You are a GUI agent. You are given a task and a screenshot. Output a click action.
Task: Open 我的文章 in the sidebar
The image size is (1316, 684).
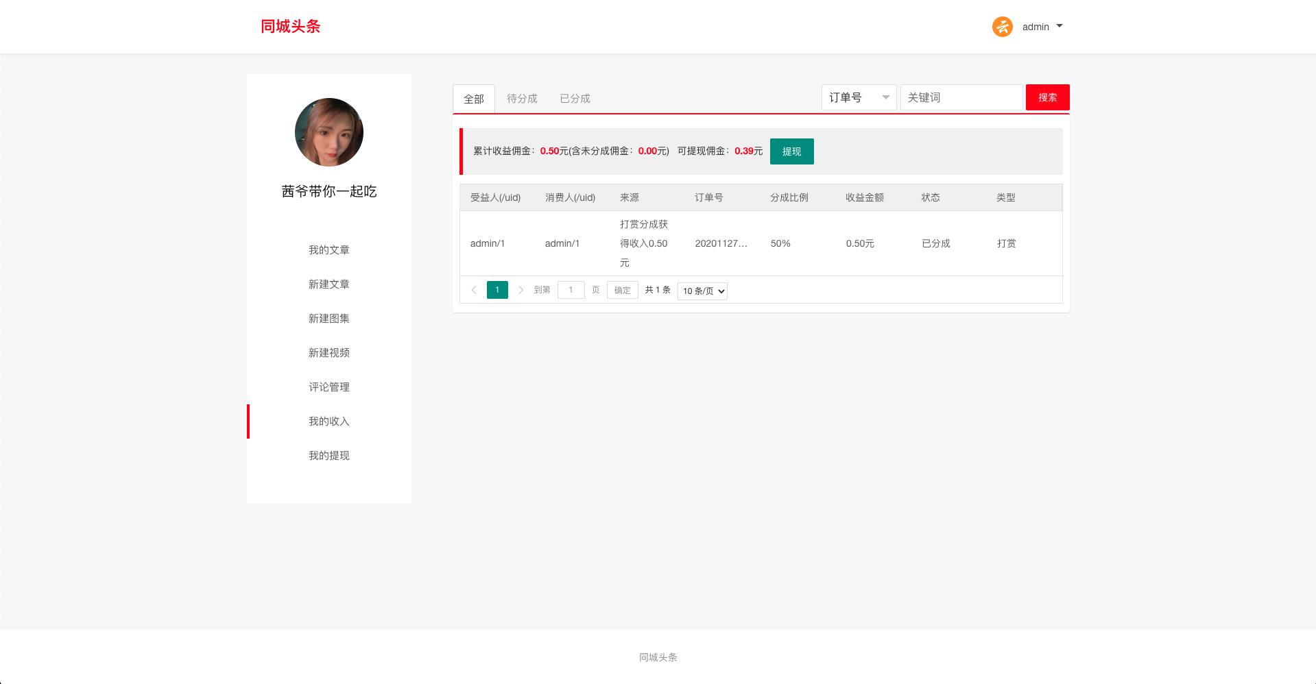click(328, 250)
